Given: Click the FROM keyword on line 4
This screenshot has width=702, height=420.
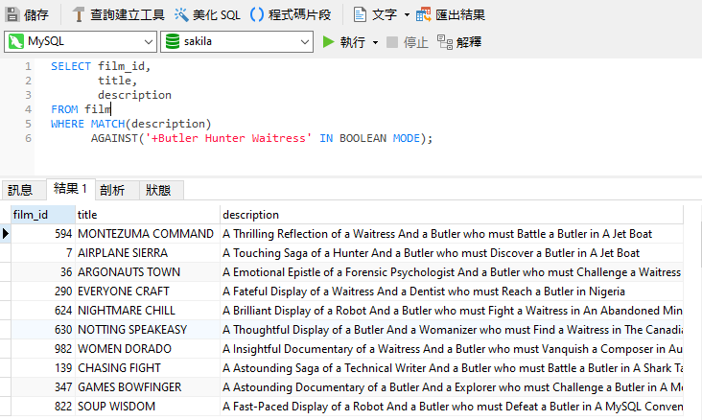Looking at the screenshot, I should pyautogui.click(x=64, y=109).
